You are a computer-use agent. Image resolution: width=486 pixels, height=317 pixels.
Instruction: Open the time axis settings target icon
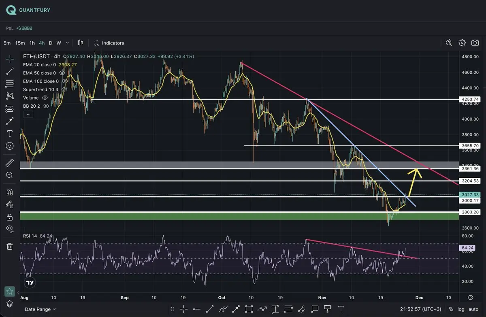coord(470,298)
